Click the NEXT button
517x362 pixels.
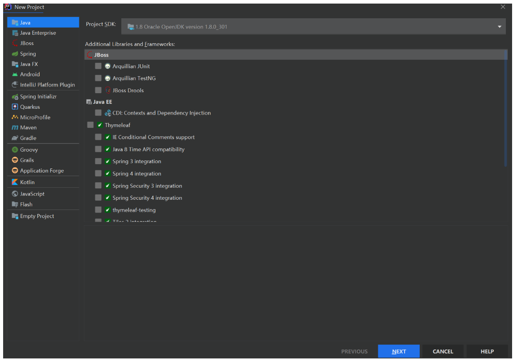(x=399, y=351)
